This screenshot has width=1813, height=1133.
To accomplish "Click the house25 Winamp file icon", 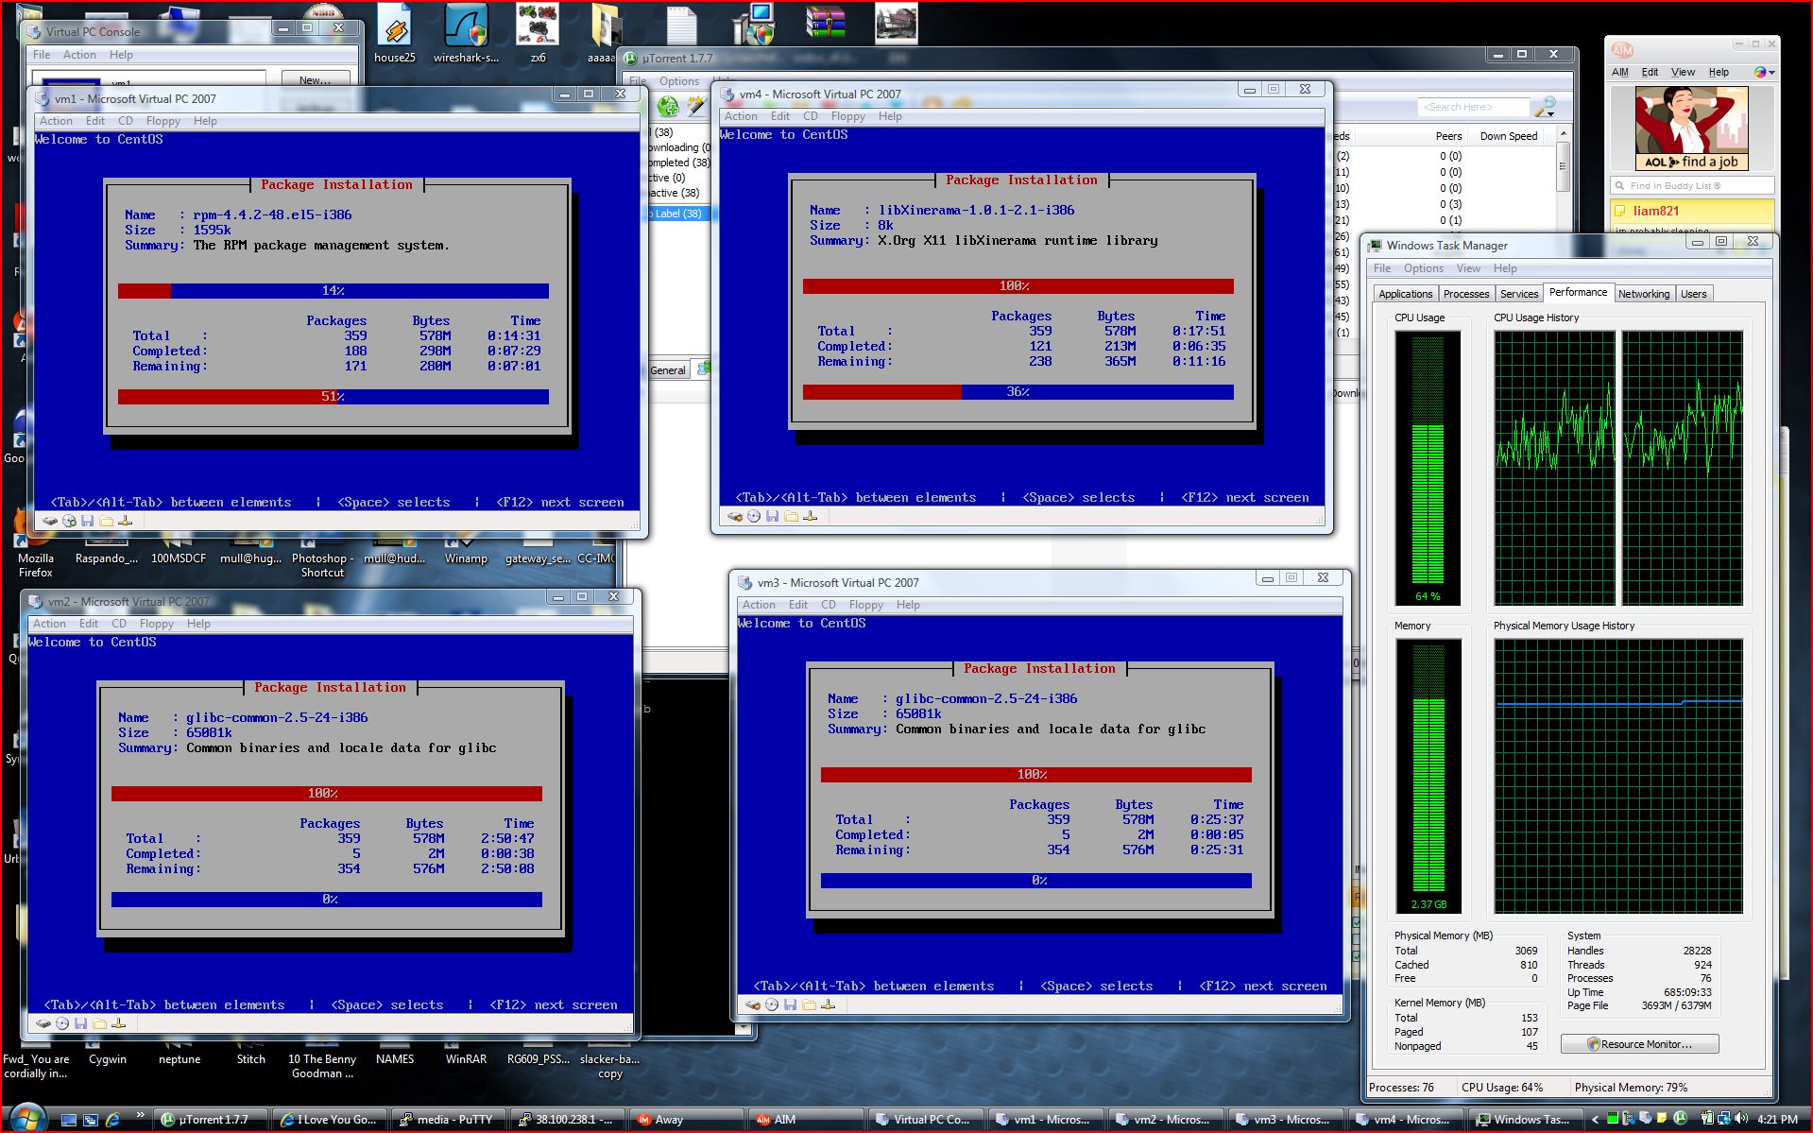I will tap(394, 26).
